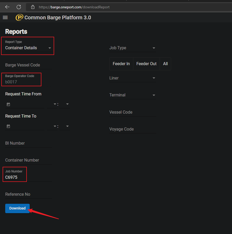Screen dimensions: 232x234
Task: Focus the Container Number field
Action: click(x=29, y=160)
